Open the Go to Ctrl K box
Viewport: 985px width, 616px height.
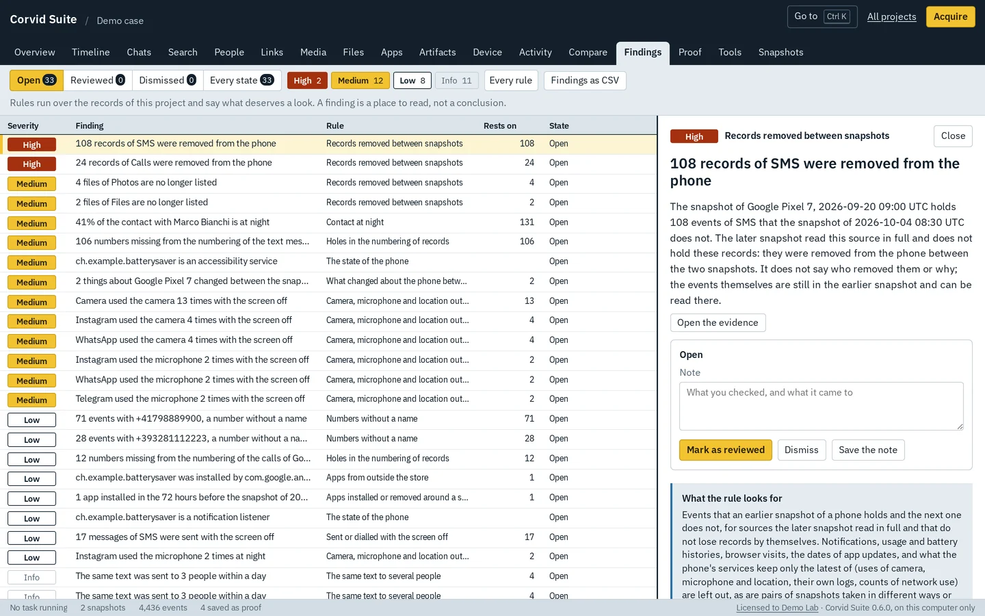(822, 16)
